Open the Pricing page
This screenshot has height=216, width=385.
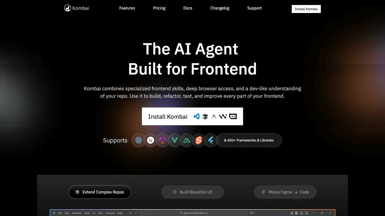(159, 8)
